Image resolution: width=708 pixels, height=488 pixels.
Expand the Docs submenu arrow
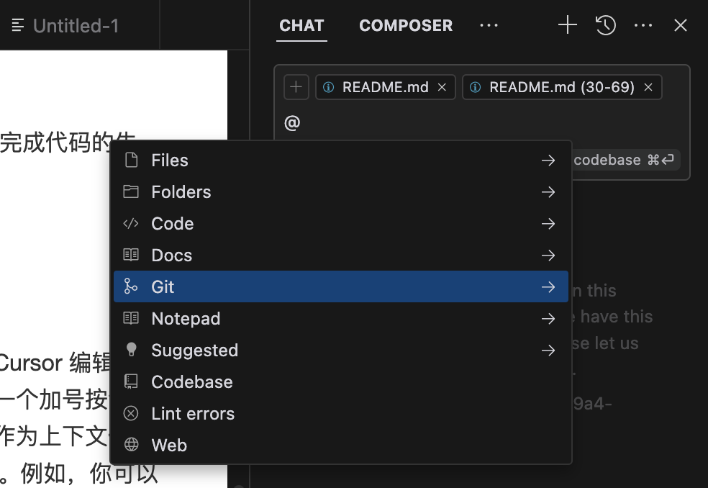(548, 256)
